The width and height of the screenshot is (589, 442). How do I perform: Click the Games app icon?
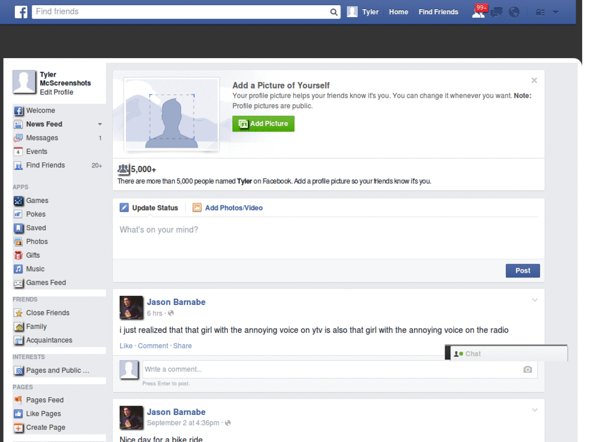18,201
